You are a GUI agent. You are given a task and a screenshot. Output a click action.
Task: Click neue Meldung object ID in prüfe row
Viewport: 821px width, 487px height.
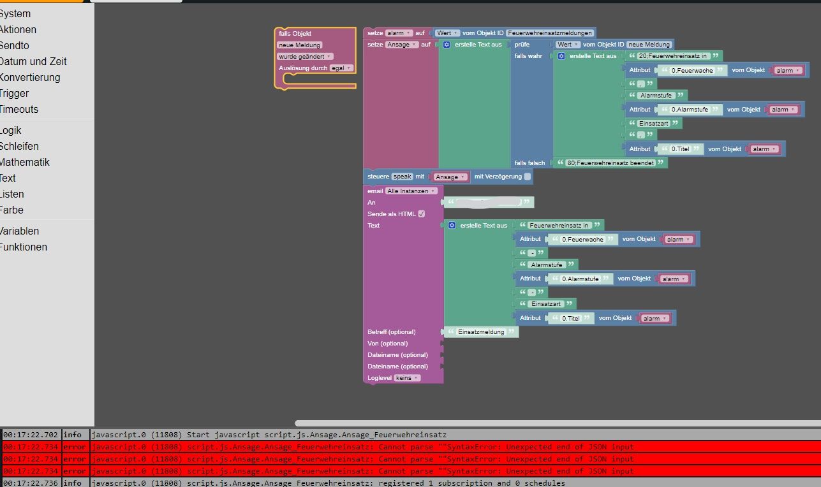[649, 45]
